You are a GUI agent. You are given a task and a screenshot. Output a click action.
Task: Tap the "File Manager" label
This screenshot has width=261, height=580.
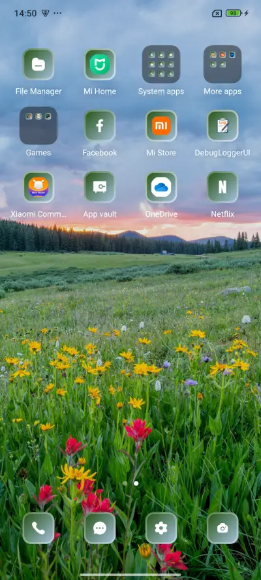click(38, 91)
